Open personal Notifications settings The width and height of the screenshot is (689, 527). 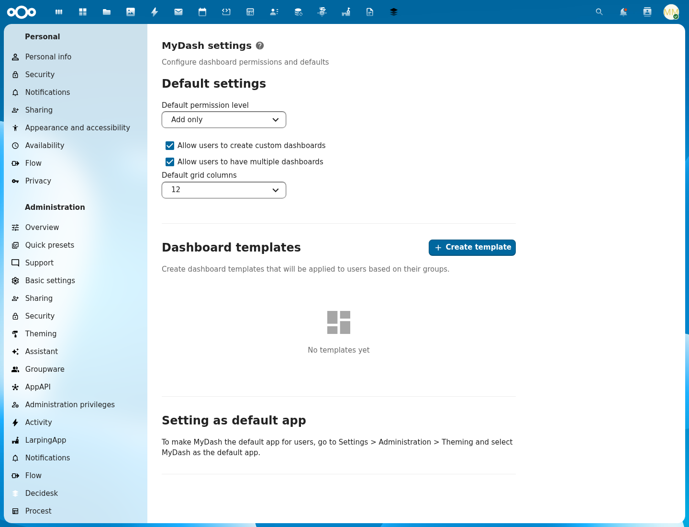point(76,92)
